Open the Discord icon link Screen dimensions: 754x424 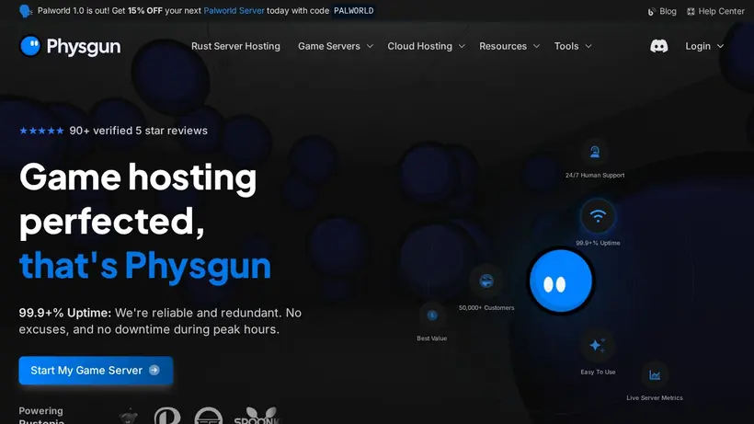(x=658, y=46)
